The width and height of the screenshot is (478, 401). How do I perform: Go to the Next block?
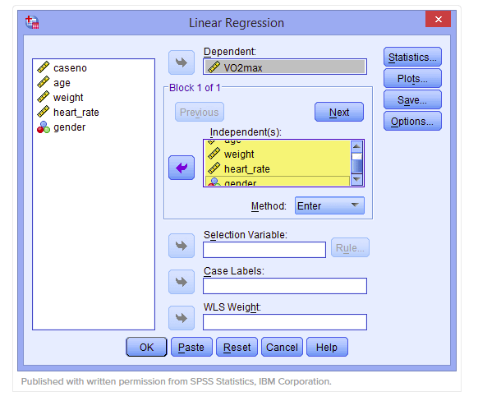coord(339,113)
